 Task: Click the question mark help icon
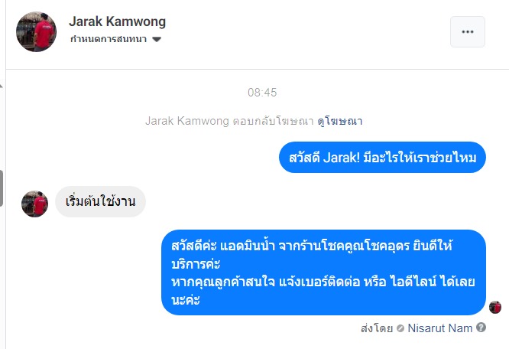481,328
